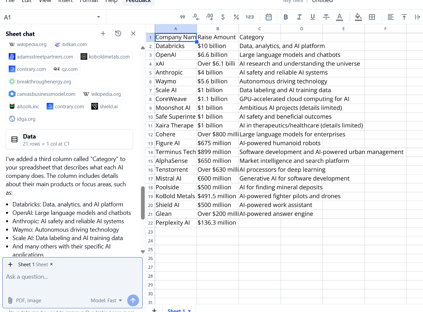Open breakthroughenergy.org source link

pyautogui.click(x=40, y=81)
